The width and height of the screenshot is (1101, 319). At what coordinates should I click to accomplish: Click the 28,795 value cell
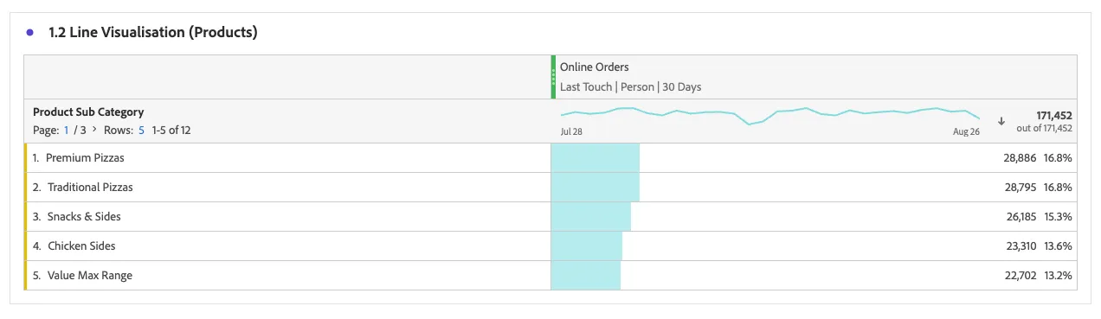coord(1021,188)
